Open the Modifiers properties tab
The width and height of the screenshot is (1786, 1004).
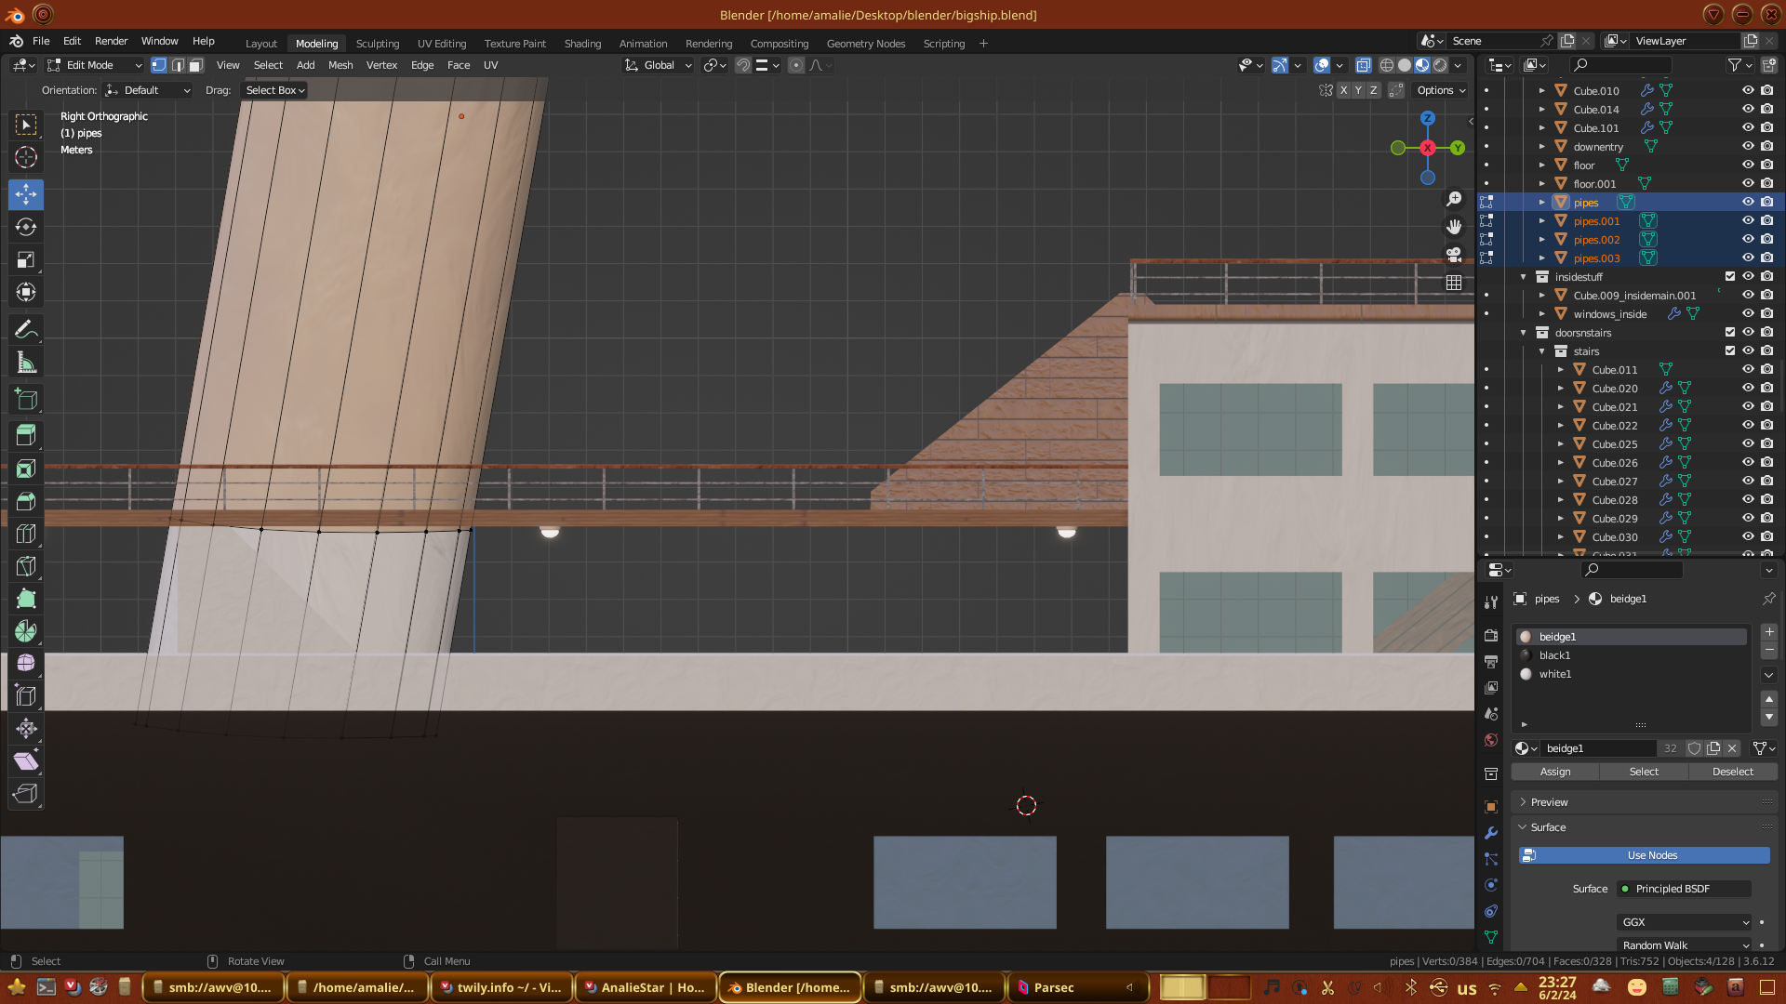click(1491, 833)
